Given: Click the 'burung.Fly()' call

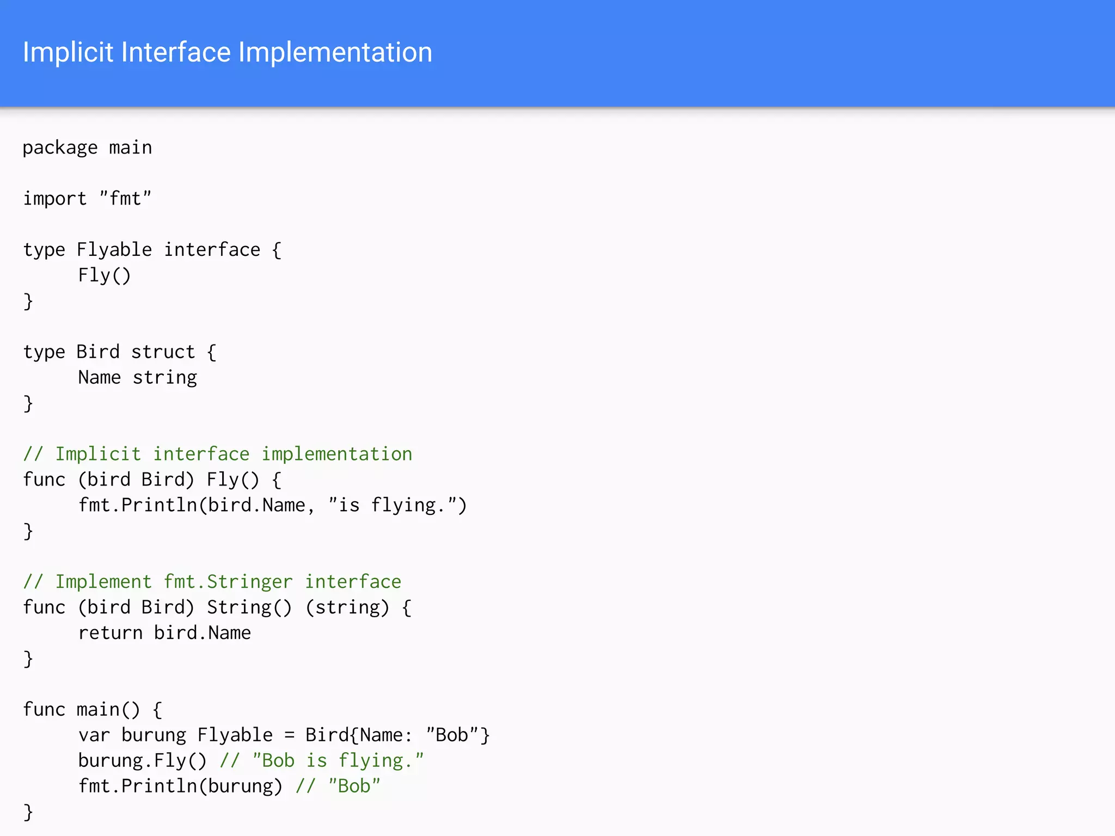Looking at the screenshot, I should pos(143,761).
